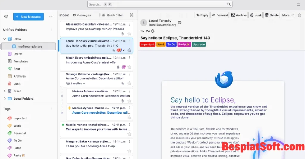Select the Important tag
Screen dimensions: 305x159
(x=20, y=118)
